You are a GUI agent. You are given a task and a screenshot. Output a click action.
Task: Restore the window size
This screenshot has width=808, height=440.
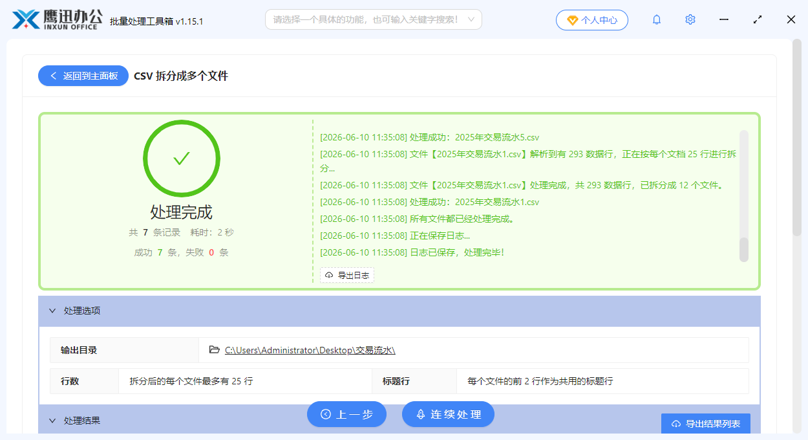[758, 19]
